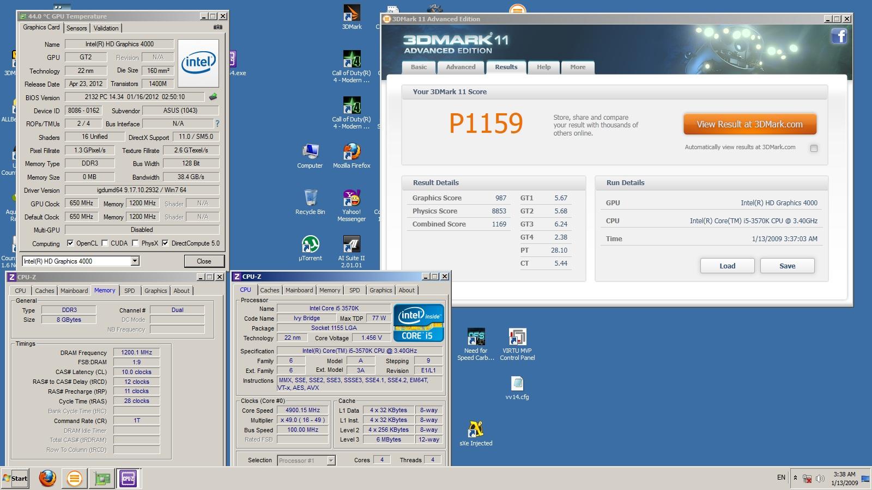Toggle the PhysX checkbox
Viewport: 872px width, 490px height.
(135, 243)
